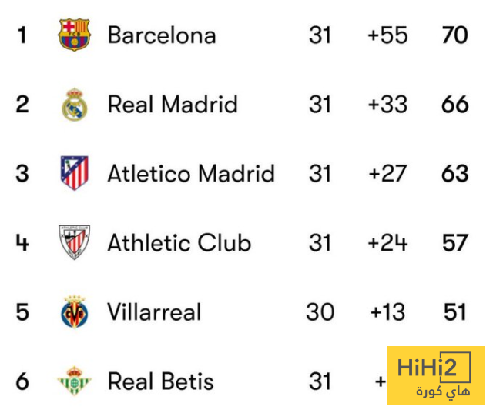493x413 pixels.
Task: Select the Athletic Club team name
Action: tap(179, 243)
